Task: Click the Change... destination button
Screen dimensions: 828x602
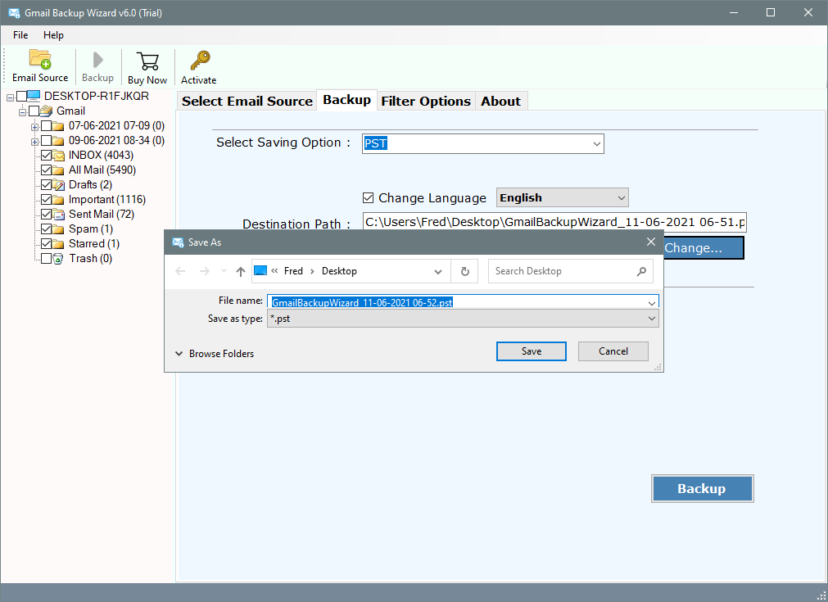Action: tap(703, 248)
